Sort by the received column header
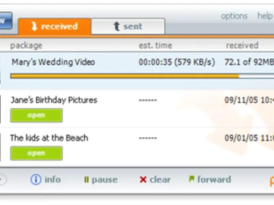 coord(242,45)
